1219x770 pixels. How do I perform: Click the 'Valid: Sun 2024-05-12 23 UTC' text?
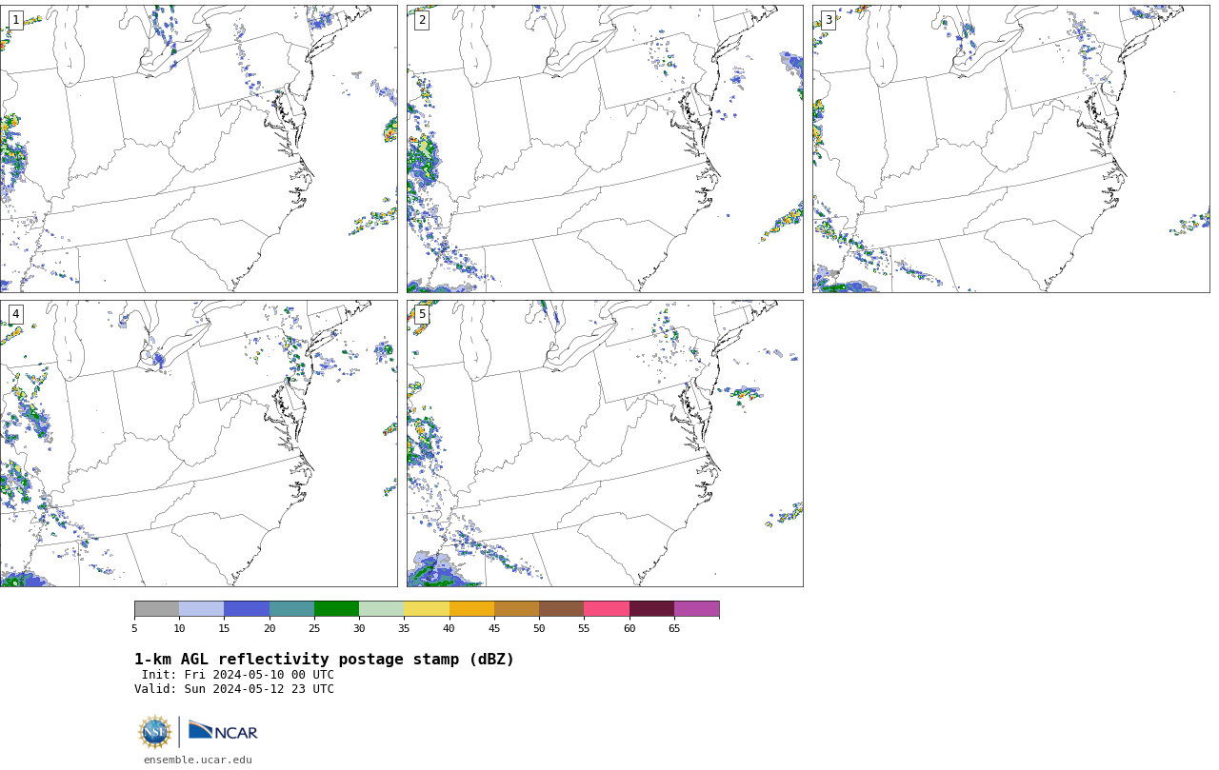[234, 689]
